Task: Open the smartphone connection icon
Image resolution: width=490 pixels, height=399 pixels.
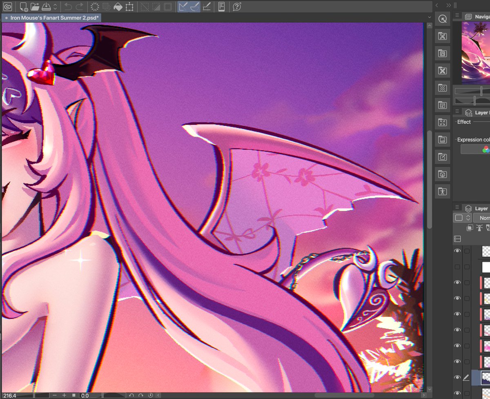Action: point(221,7)
